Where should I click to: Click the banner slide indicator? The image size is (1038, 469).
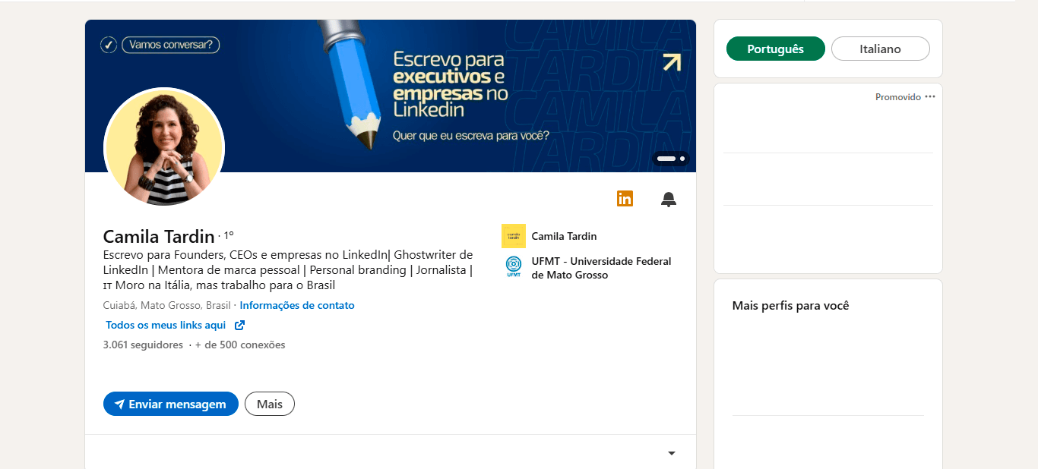[670, 159]
